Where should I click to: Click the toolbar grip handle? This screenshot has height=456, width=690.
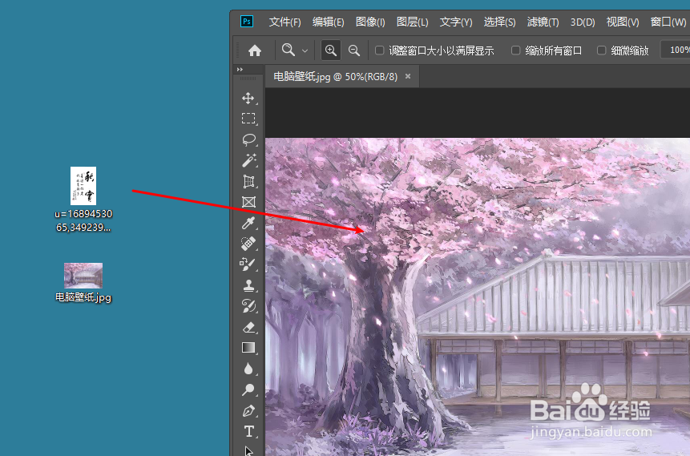[x=248, y=79]
